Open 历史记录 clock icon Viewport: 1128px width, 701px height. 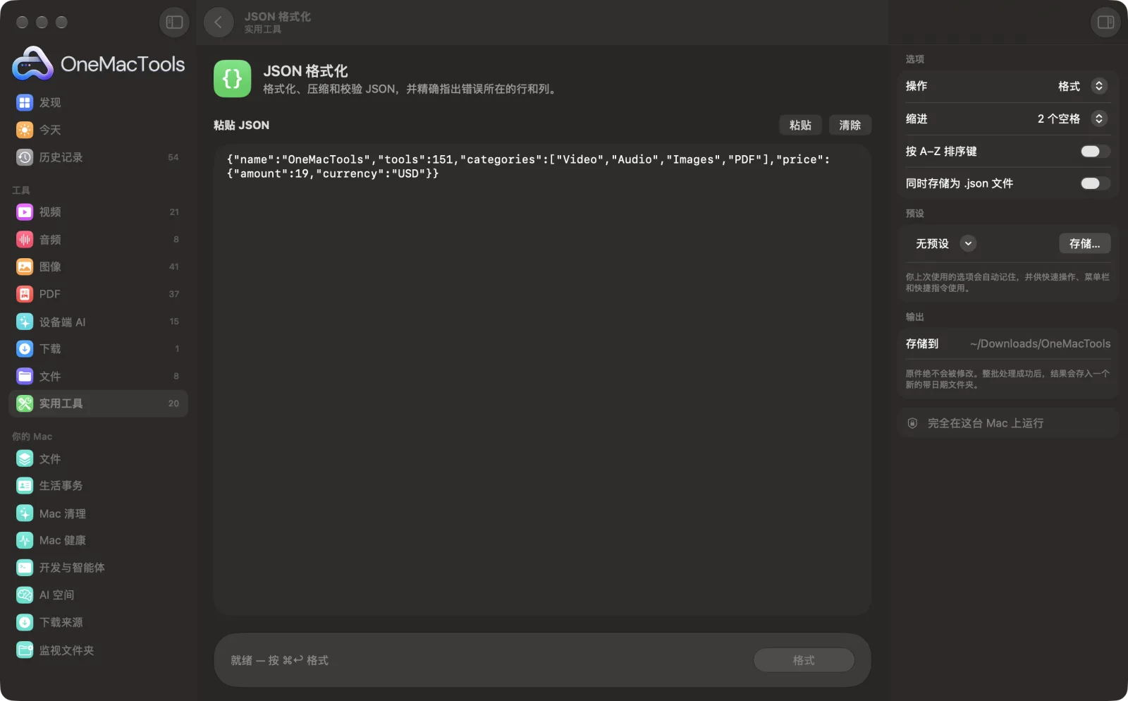point(25,157)
